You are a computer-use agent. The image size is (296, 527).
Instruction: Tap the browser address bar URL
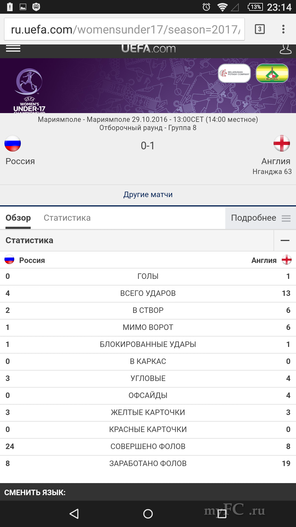(125, 29)
